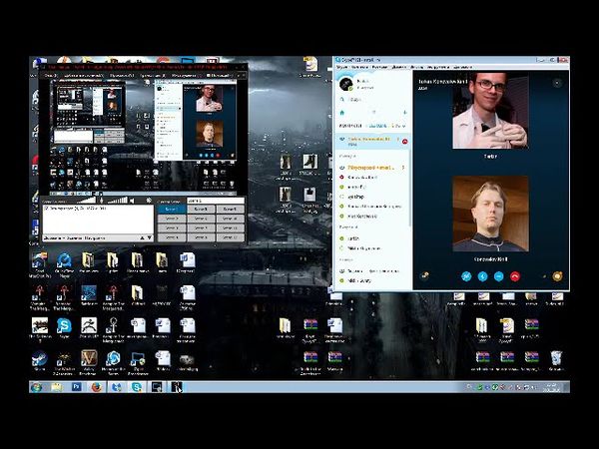End the Skype call with red hang-up button
The height and width of the screenshot is (449, 599).
tap(515, 276)
